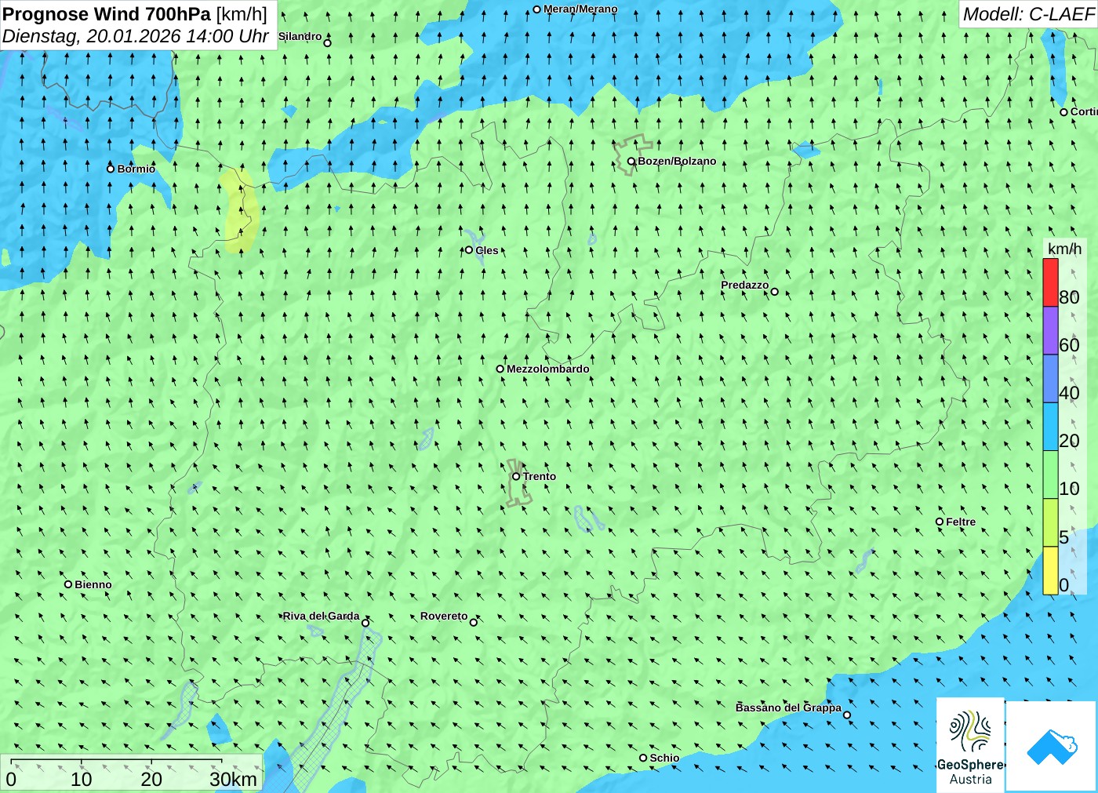The height and width of the screenshot is (793, 1098).
Task: Click the Mezzolombardo city marker
Action: click(x=500, y=369)
